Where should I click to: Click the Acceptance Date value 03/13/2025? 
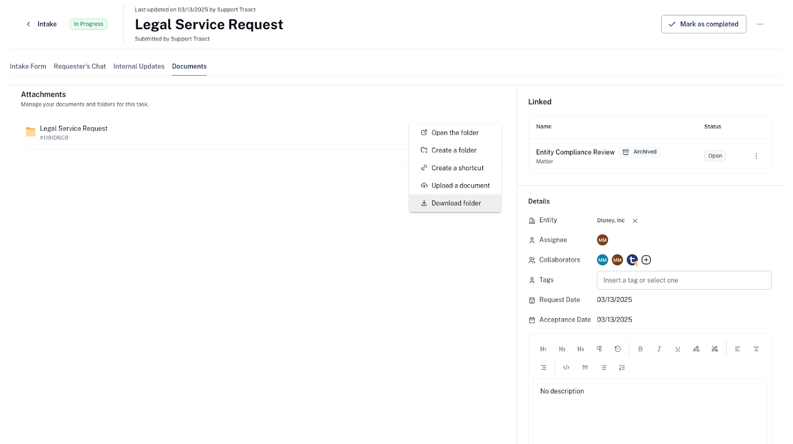[614, 320]
